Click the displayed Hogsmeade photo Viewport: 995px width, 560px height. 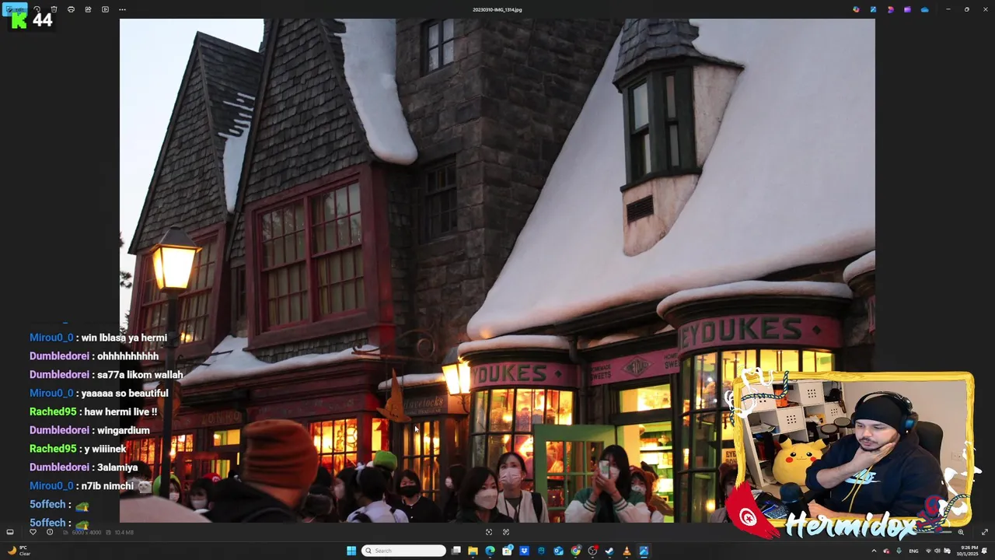497,270
